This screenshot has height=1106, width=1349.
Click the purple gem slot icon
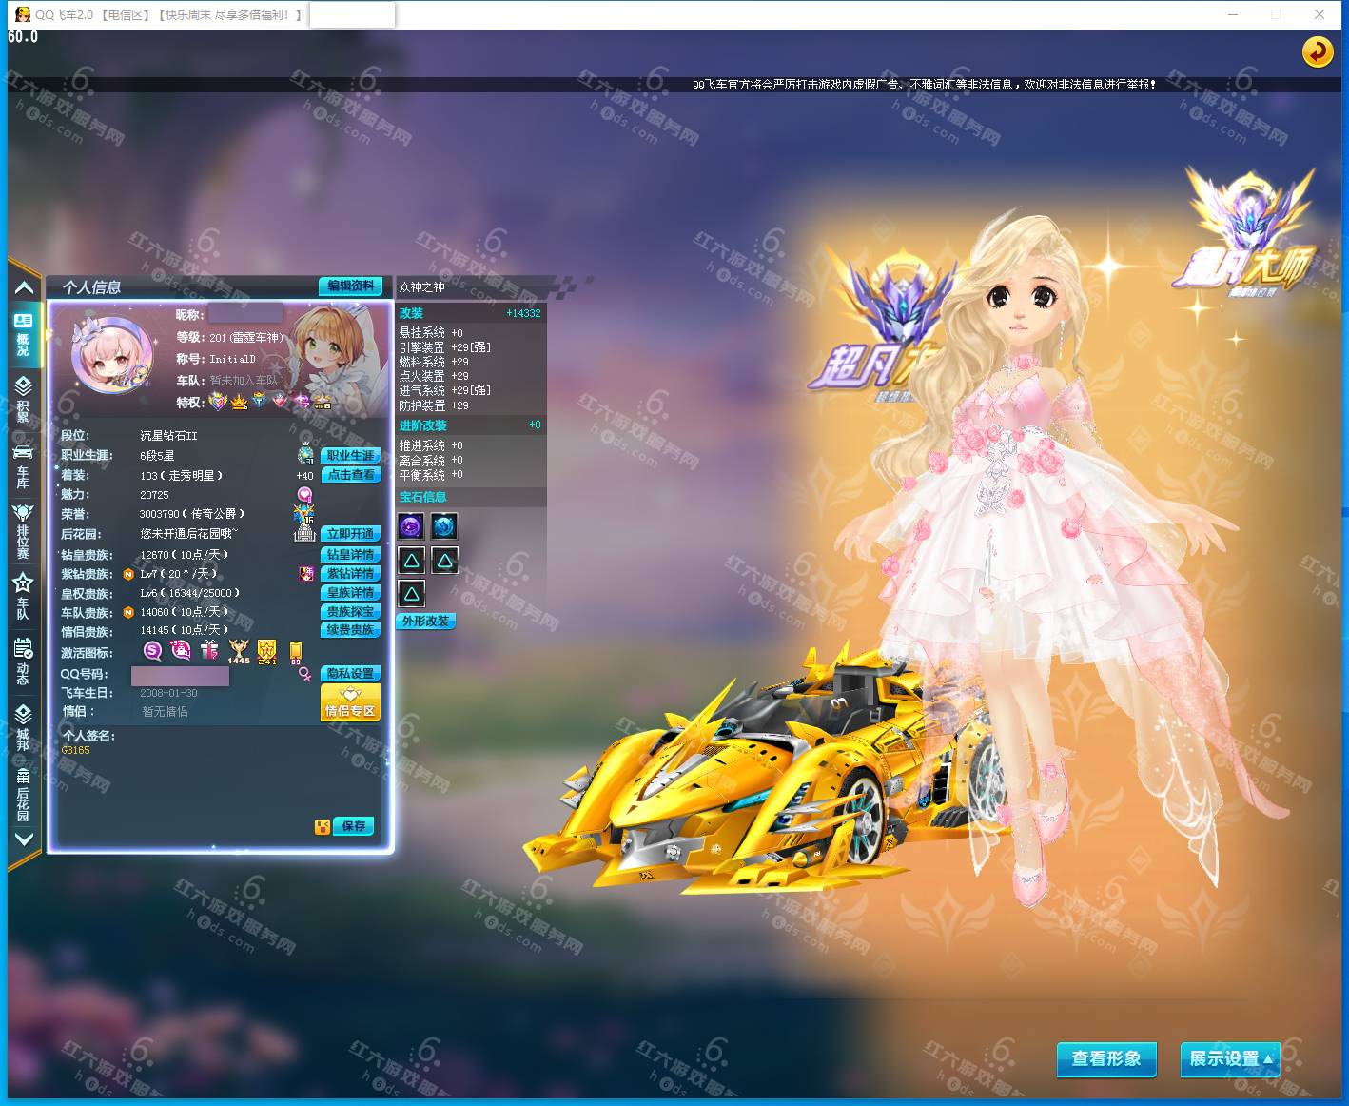point(411,525)
